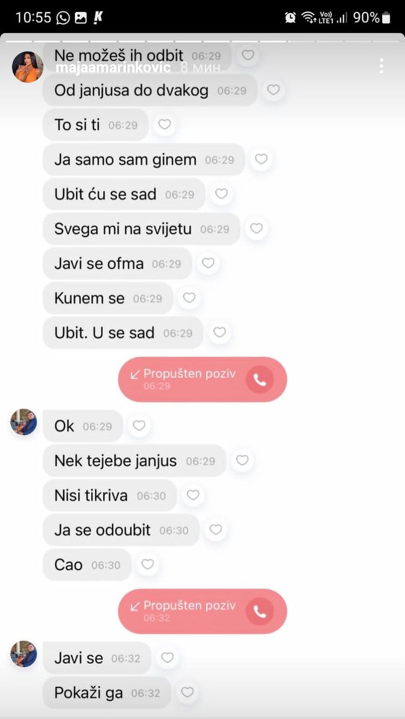Like the 'Kunem se' message
The image size is (405, 719).
(x=189, y=298)
